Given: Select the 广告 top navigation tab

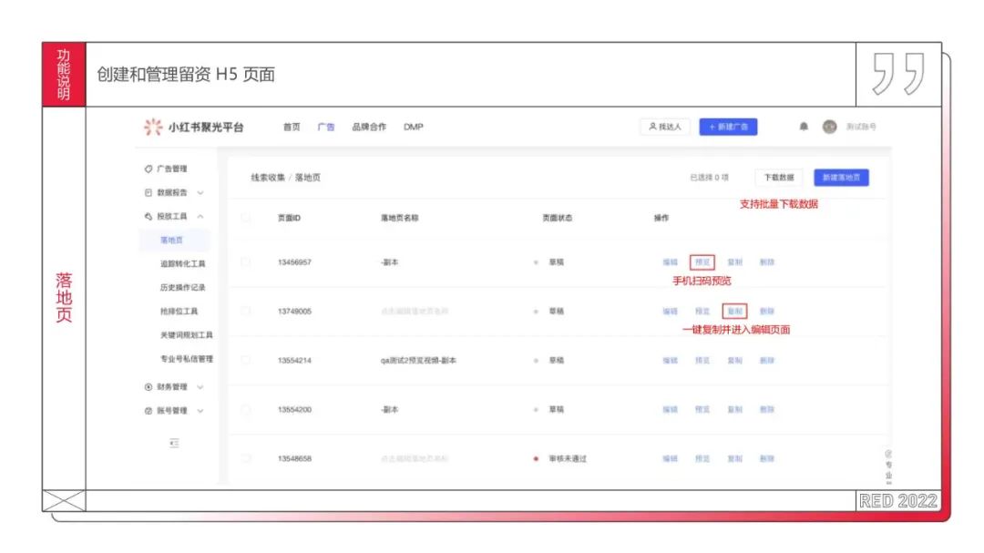Looking at the screenshot, I should pyautogui.click(x=326, y=127).
